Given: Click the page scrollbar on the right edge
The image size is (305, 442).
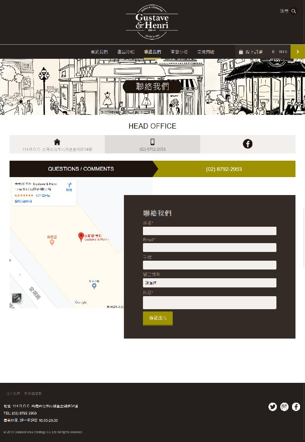Looking at the screenshot, I should pyautogui.click(x=303, y=238).
